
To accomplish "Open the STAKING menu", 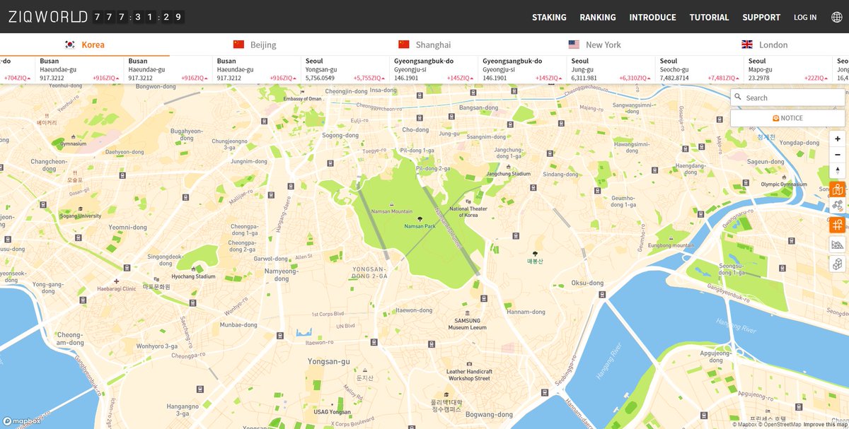I will click(549, 17).
